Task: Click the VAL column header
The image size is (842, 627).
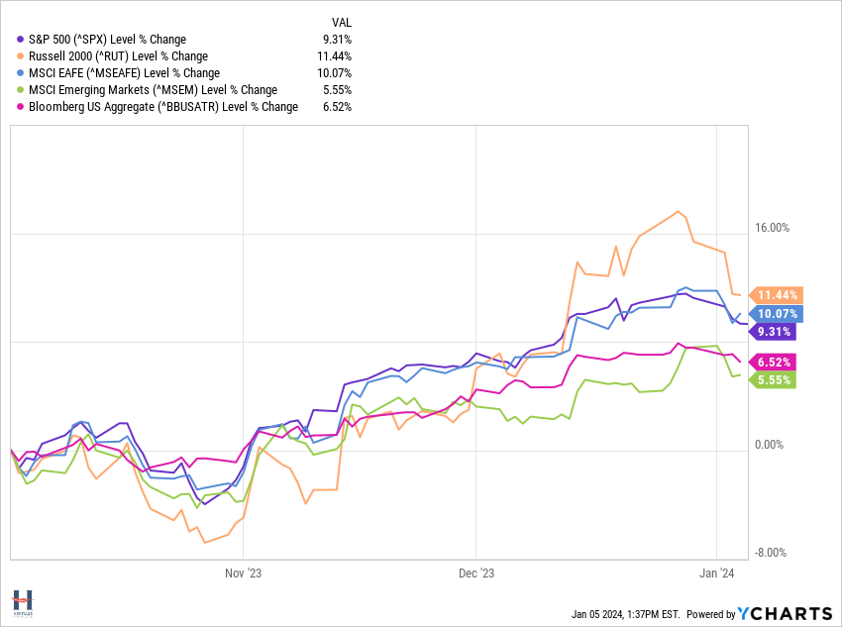Action: (342, 22)
